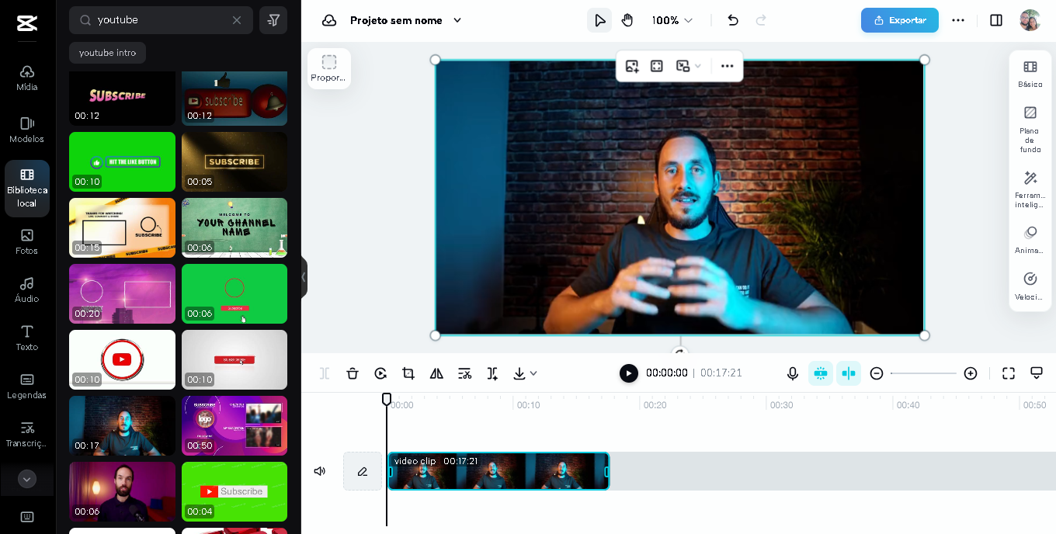The height and width of the screenshot is (534, 1056).
Task: Select the video clip on the timeline
Action: pos(498,471)
